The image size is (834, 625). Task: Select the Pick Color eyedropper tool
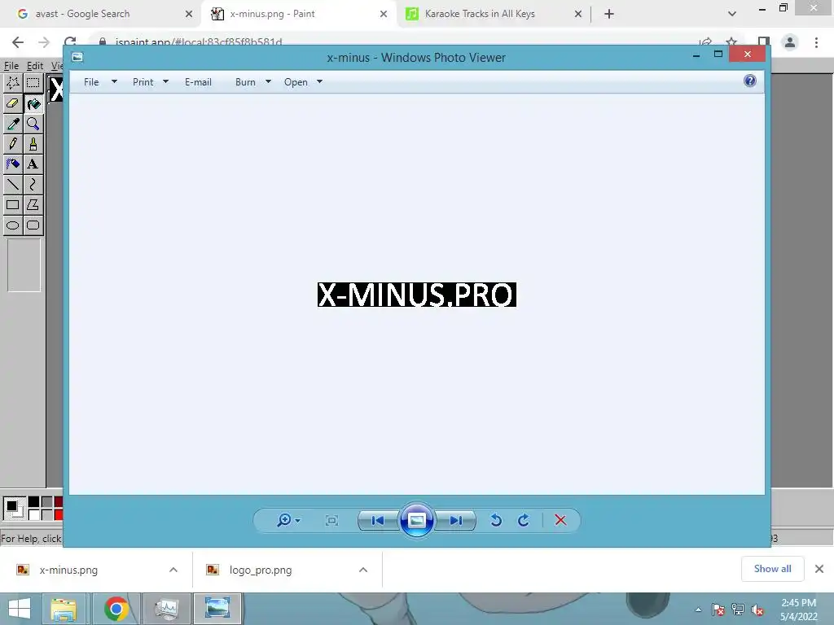pyautogui.click(x=13, y=124)
